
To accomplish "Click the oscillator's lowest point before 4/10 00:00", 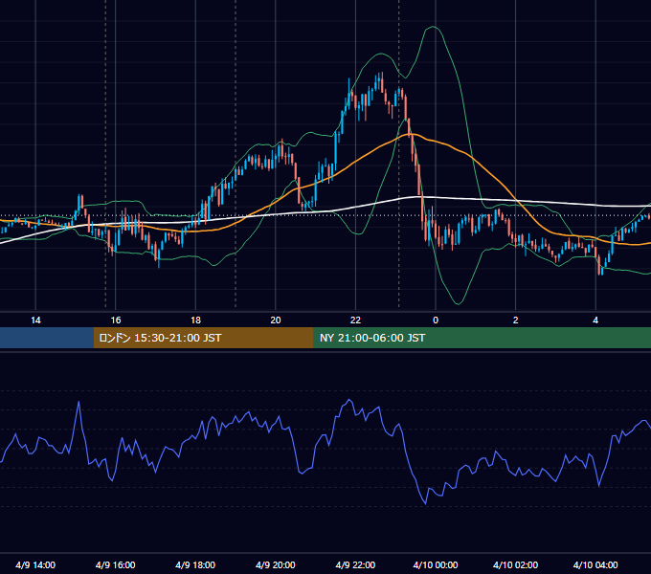I will coord(426,503).
